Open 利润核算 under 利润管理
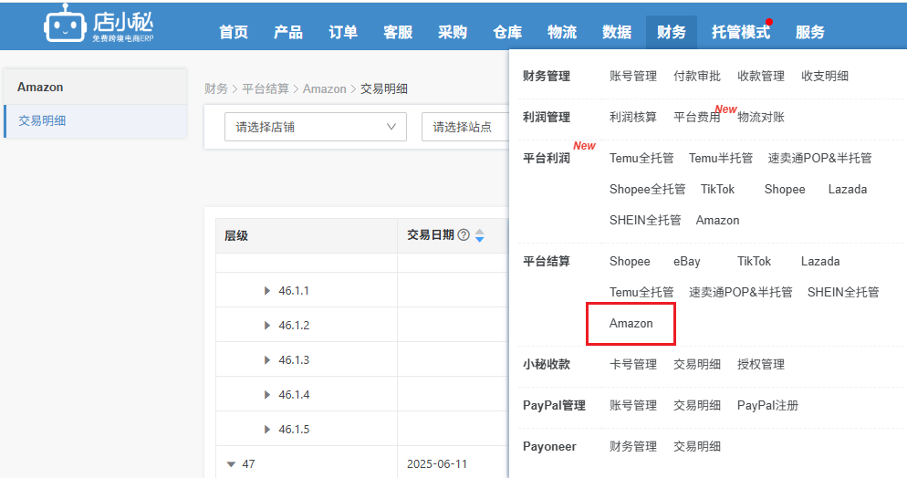The width and height of the screenshot is (907, 478). 633,118
